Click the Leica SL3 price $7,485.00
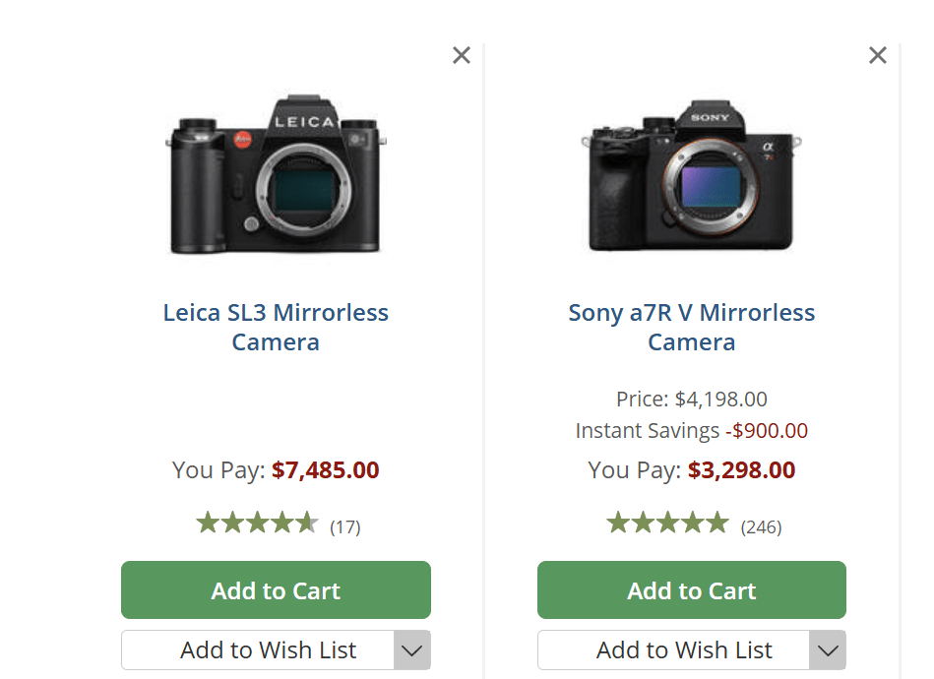Viewport: 934px width, 679px height. (x=325, y=470)
